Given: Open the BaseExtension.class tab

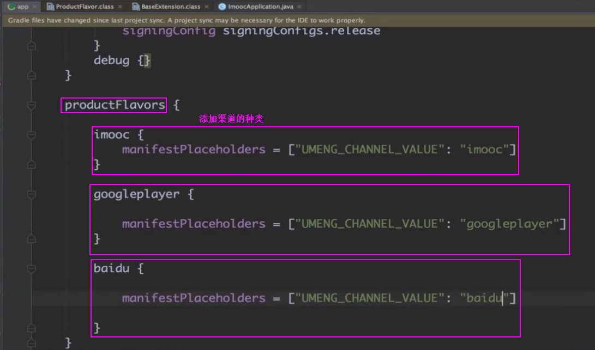Looking at the screenshot, I should click(170, 7).
